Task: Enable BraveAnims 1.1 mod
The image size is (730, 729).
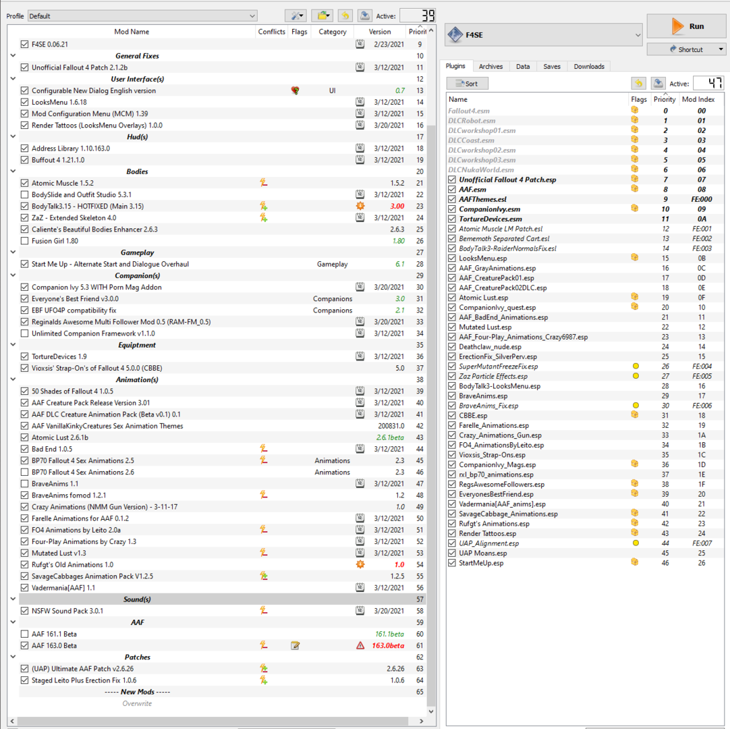Action: click(25, 483)
